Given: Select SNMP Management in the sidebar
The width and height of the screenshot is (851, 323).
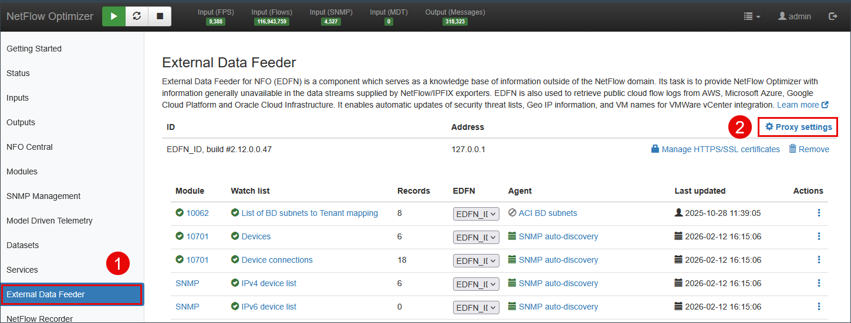Looking at the screenshot, I should point(43,196).
